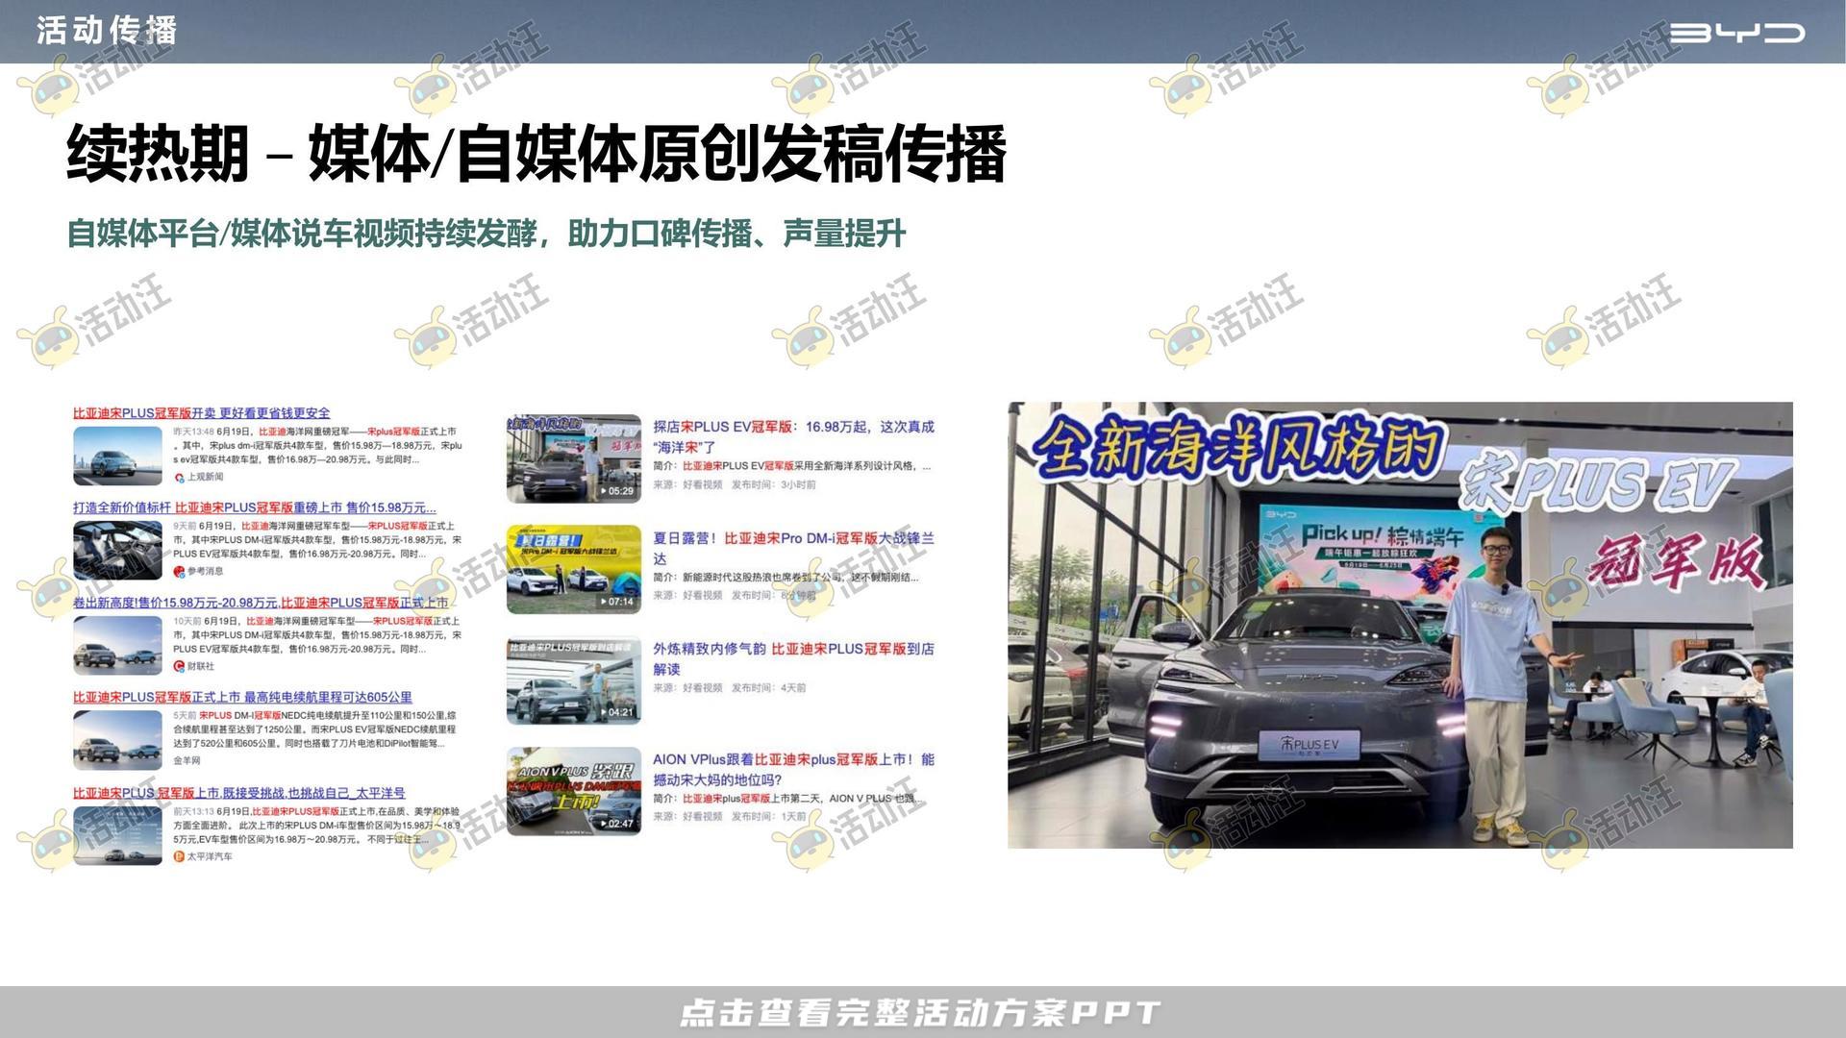
Task: Open thumbnail beside 太平洋汽车 article
Action: [117, 834]
